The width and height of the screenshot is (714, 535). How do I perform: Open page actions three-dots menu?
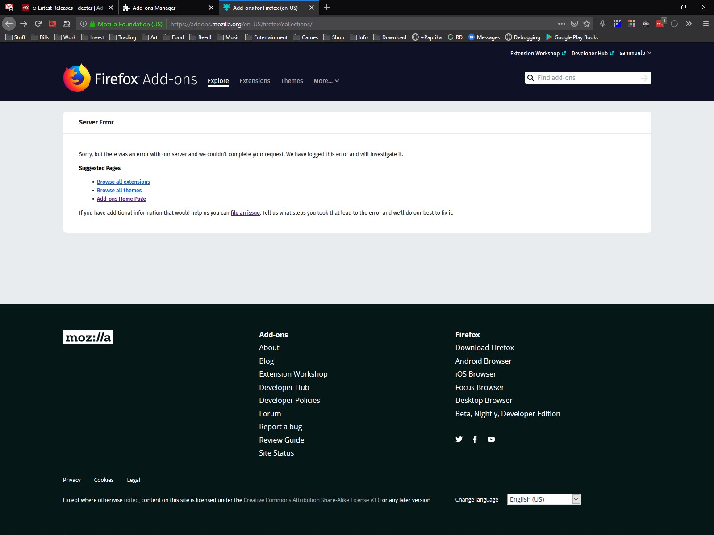(562, 24)
